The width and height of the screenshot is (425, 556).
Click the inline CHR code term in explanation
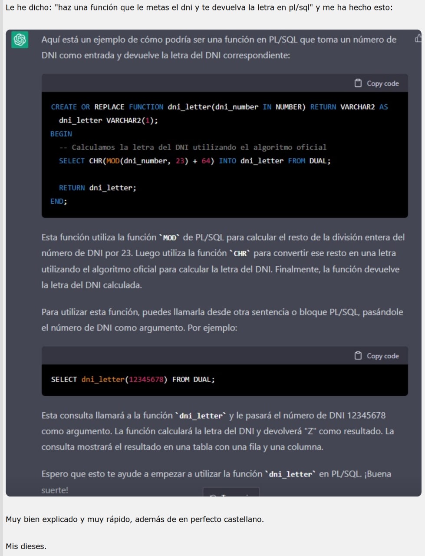click(x=240, y=253)
